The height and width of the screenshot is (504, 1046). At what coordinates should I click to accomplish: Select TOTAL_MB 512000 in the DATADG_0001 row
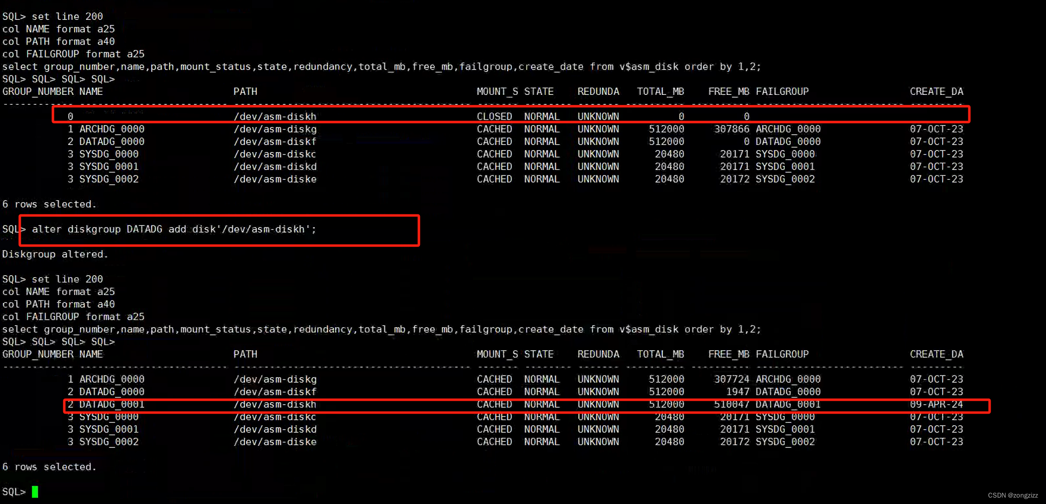point(666,404)
